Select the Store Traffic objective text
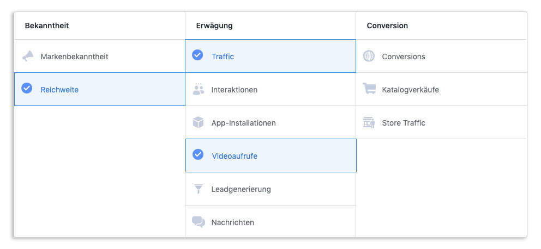 click(404, 123)
